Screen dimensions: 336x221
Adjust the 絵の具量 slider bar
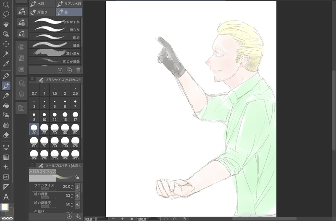point(48,198)
